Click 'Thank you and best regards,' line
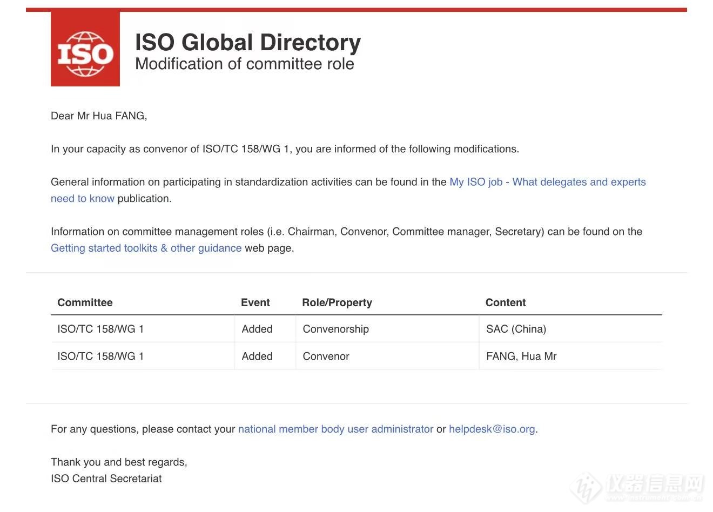 (119, 462)
